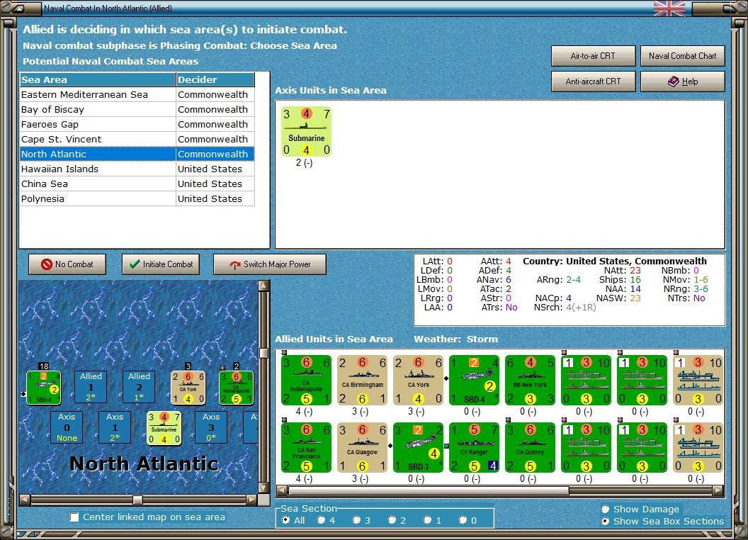Select Sea Section 0 radio button

[463, 520]
